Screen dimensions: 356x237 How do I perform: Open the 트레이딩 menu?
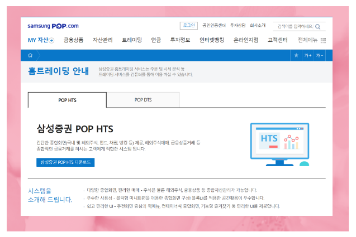132,40
